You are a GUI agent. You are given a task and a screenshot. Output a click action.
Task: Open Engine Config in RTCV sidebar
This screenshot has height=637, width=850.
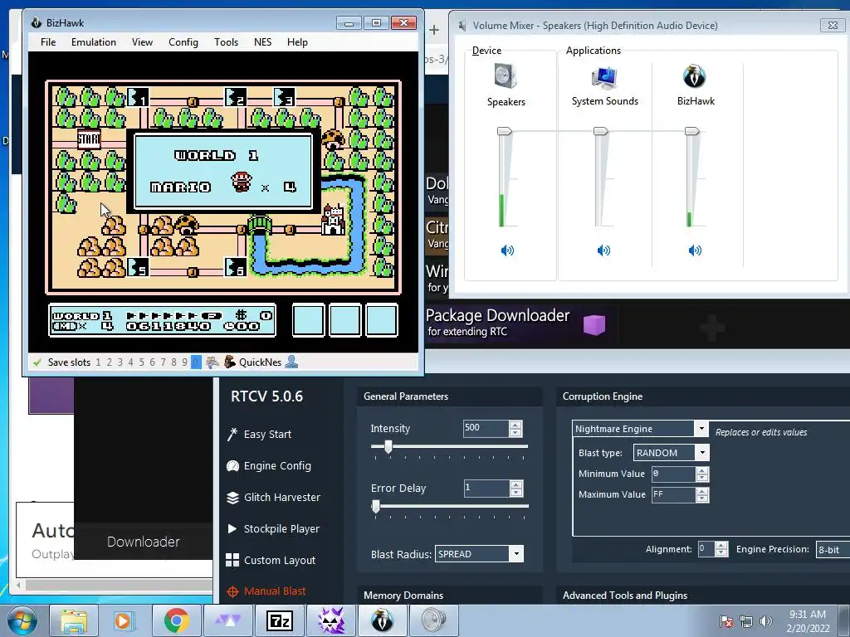coord(269,466)
